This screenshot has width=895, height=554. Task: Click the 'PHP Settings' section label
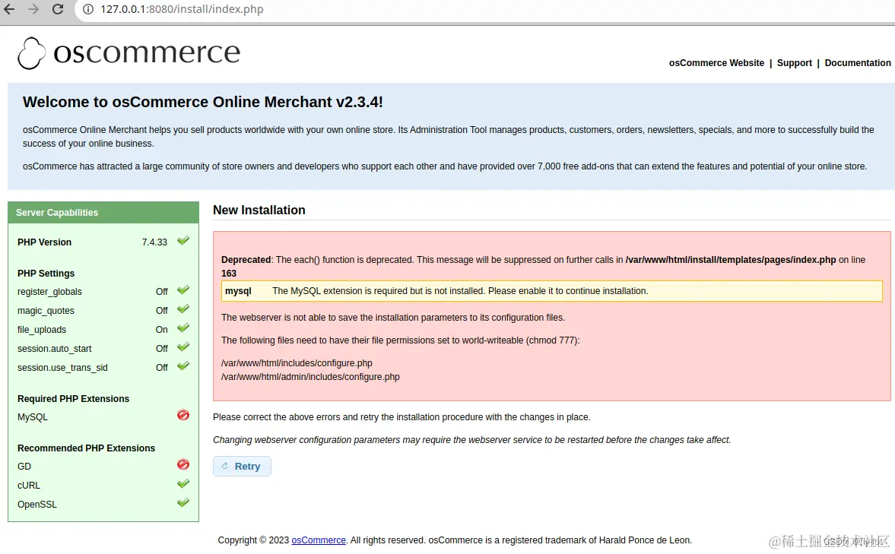pyautogui.click(x=46, y=274)
